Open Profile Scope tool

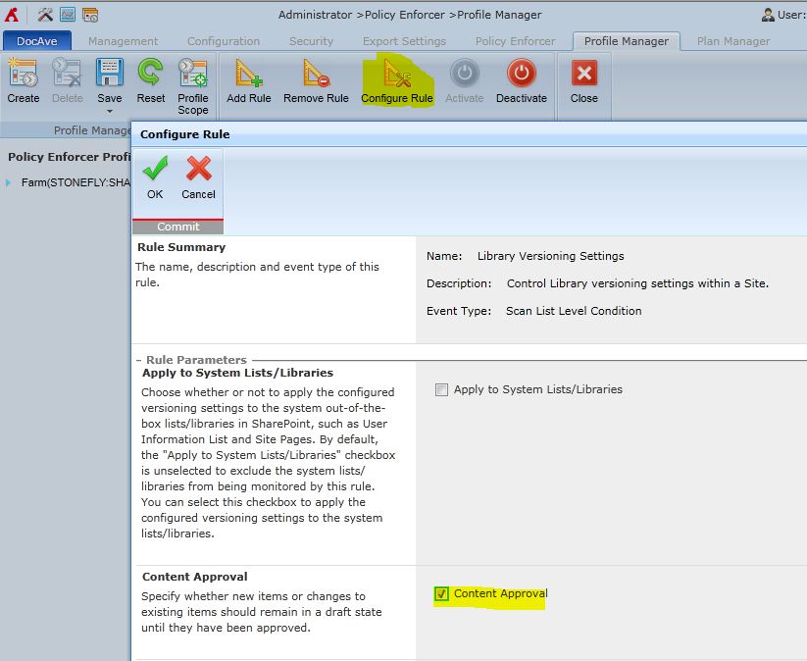[192, 76]
